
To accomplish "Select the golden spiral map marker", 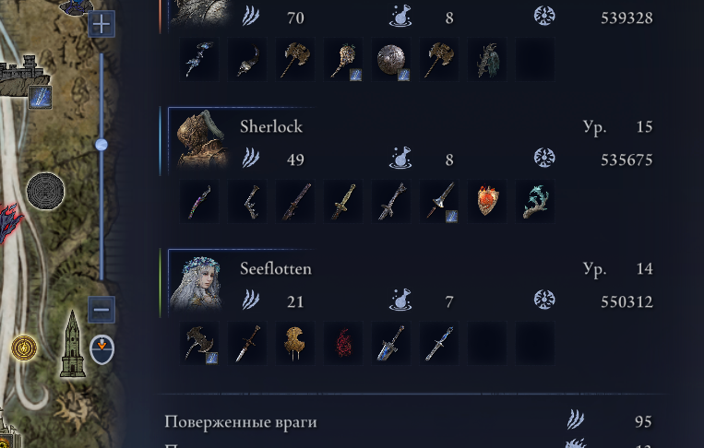I will 24,348.
